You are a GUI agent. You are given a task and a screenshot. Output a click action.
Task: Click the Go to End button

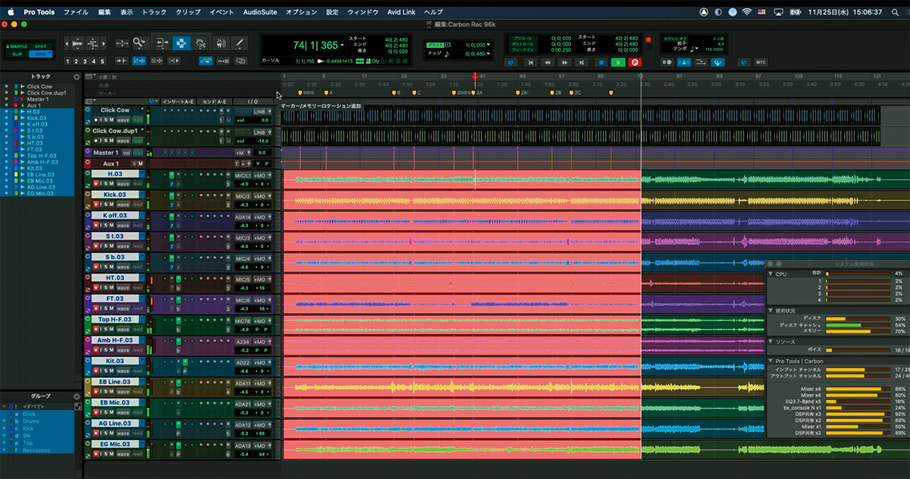[582, 62]
